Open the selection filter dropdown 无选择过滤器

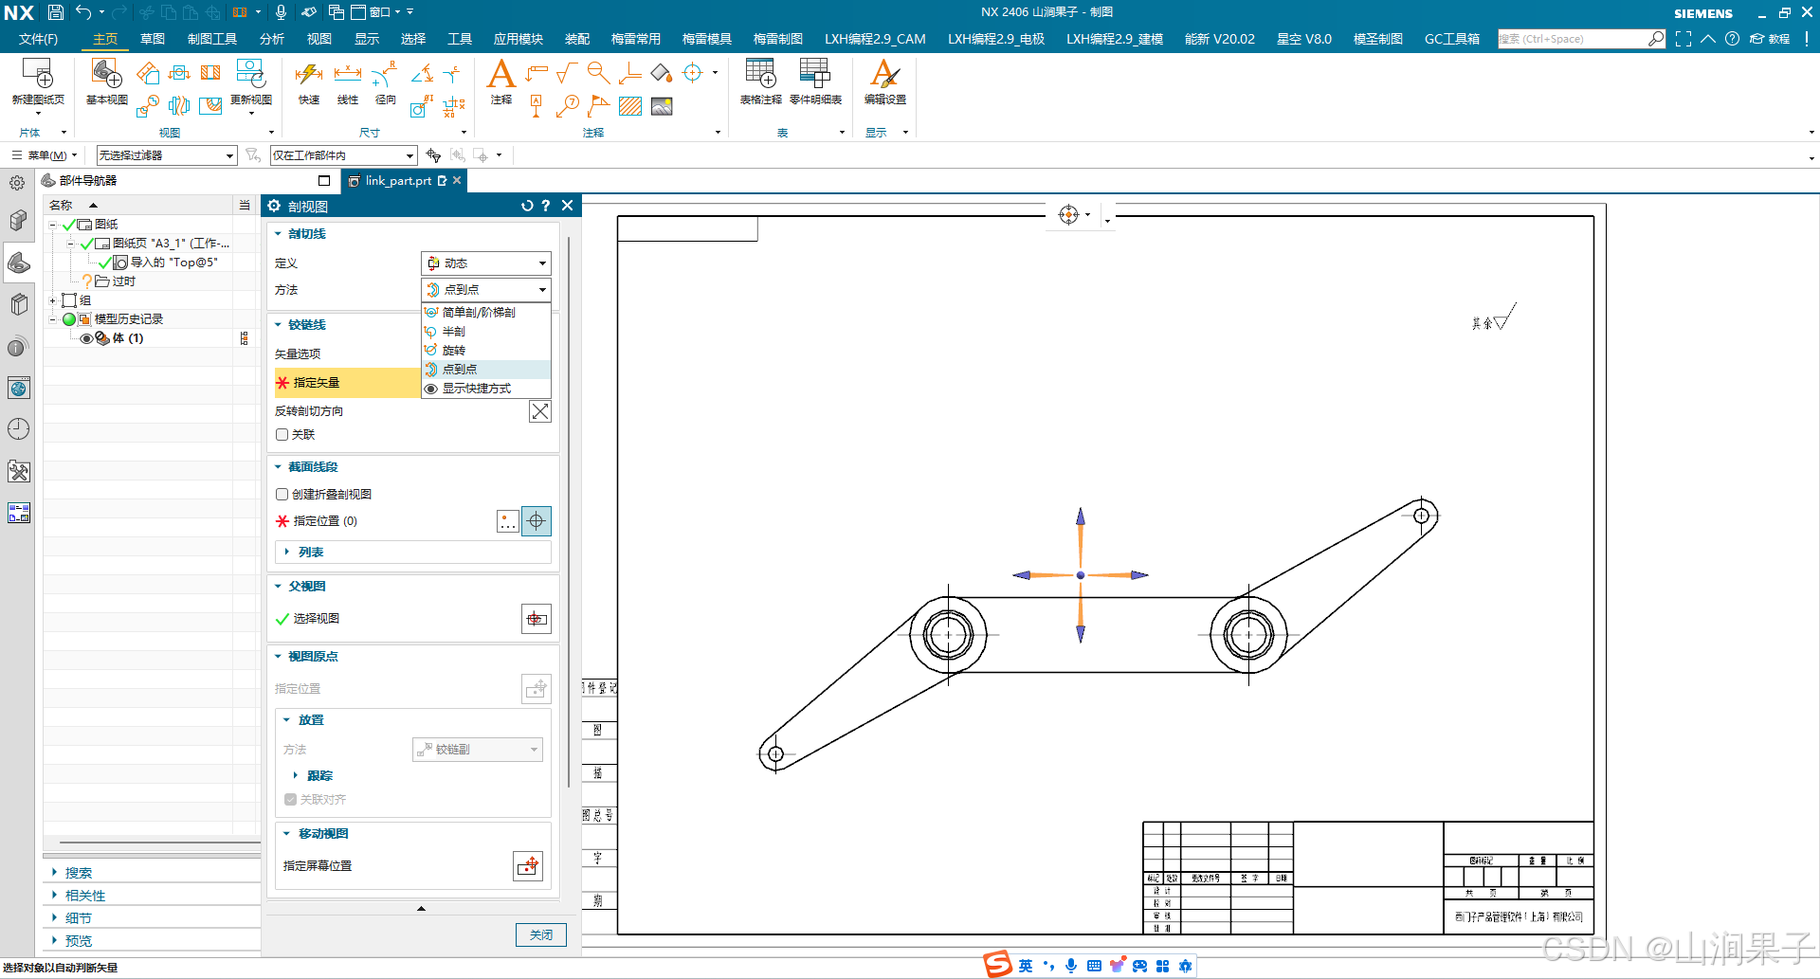pos(166,155)
